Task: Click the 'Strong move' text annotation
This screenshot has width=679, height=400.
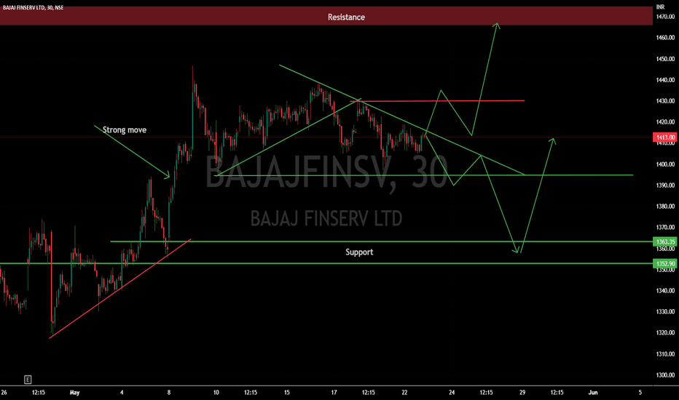Action: (125, 129)
